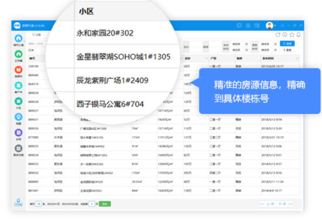322x221 pixels.
Task: Open the gray grid more-functions icon
Action: click(19, 149)
